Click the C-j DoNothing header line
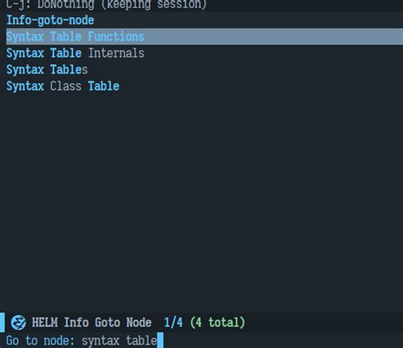Viewport: 403px width, 348px height. pyautogui.click(x=106, y=4)
